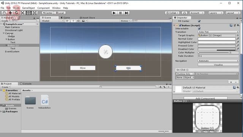This screenshot has width=243, height=137.
Task: Toggle 2D view mode
Action: point(67,21)
